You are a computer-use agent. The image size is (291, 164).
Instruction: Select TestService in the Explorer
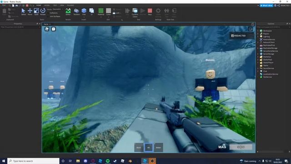[x=267, y=77]
